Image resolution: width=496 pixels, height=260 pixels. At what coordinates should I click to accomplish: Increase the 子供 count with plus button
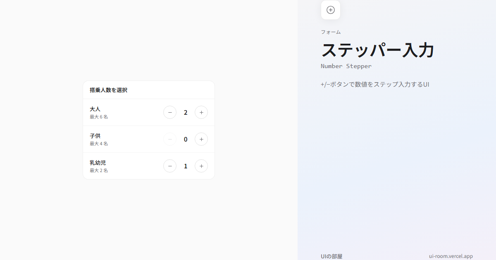(x=201, y=139)
